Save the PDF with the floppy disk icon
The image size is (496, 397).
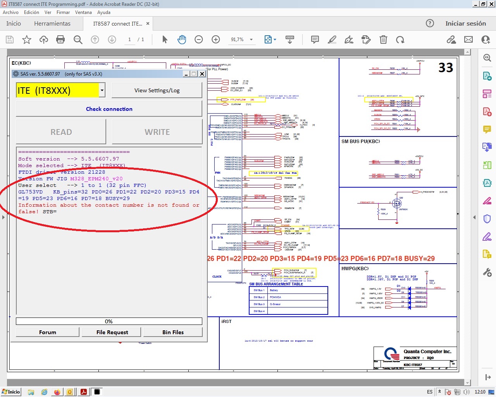click(x=10, y=40)
